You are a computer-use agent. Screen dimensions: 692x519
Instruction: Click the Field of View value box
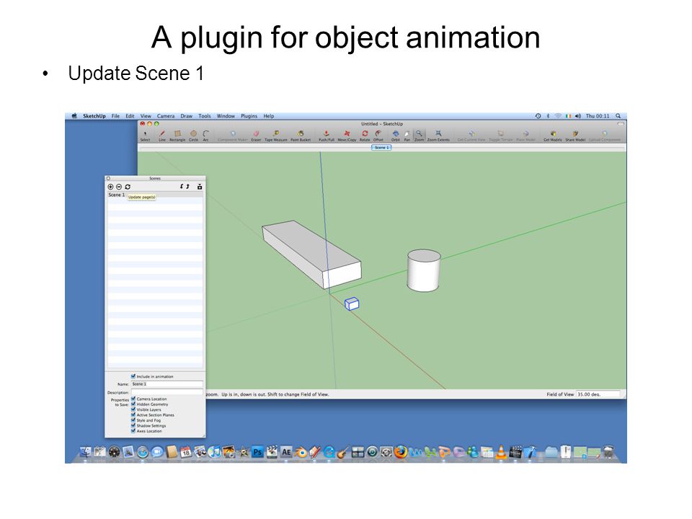pyautogui.click(x=598, y=394)
